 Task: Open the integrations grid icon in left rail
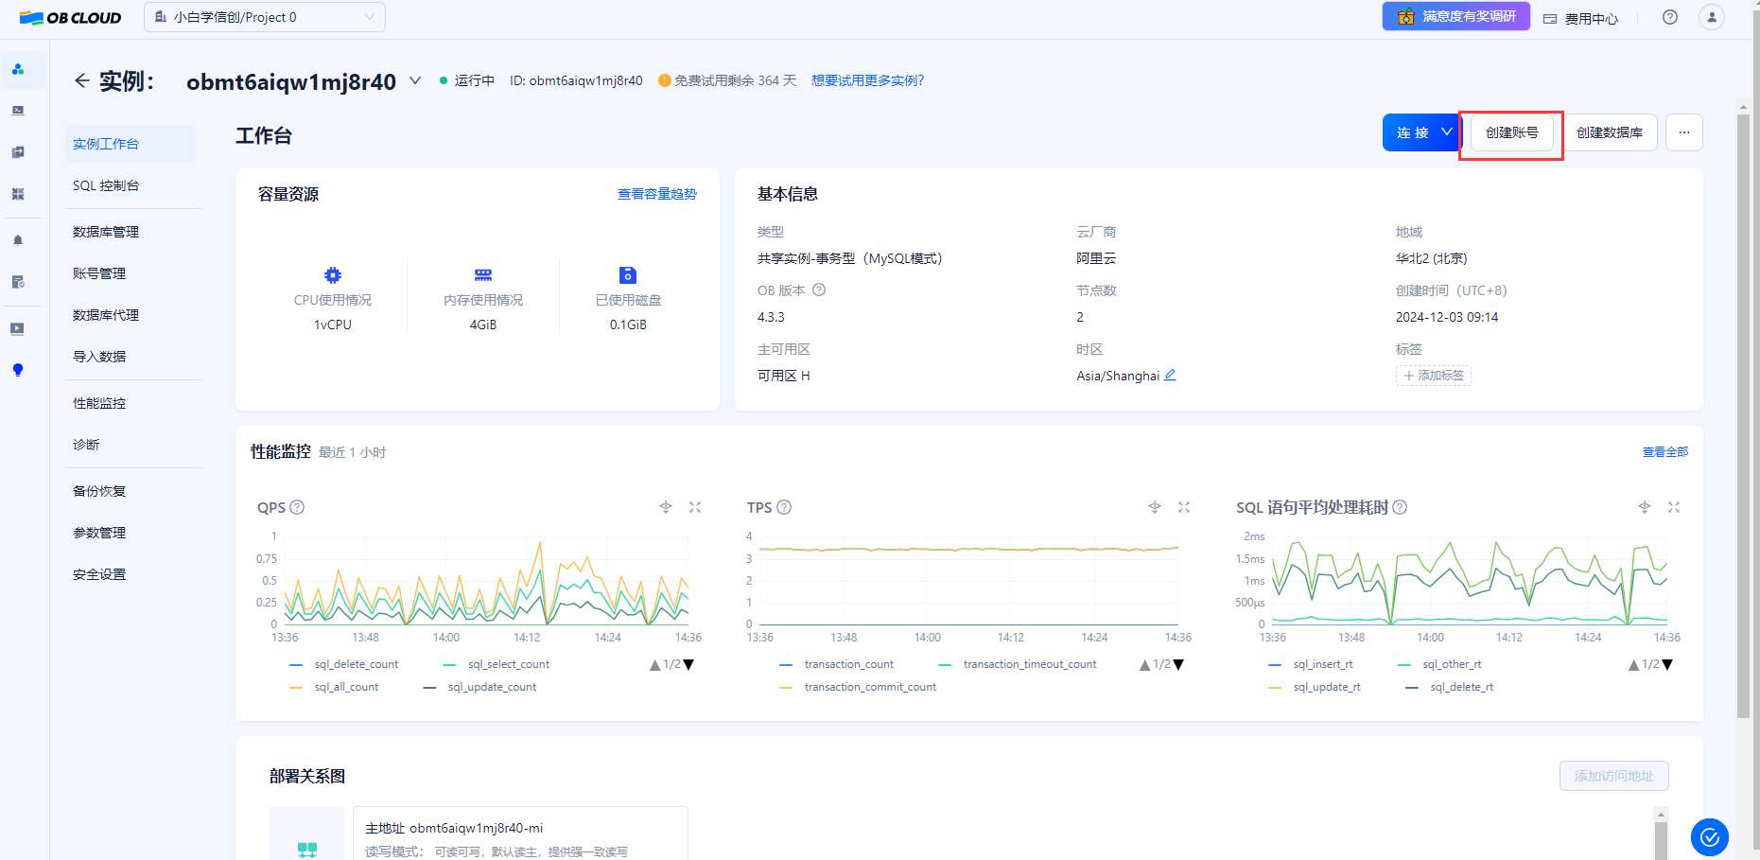point(18,194)
